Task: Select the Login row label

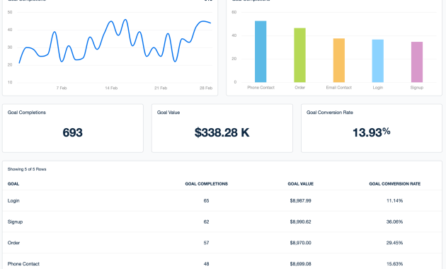Action: [x=13, y=201]
